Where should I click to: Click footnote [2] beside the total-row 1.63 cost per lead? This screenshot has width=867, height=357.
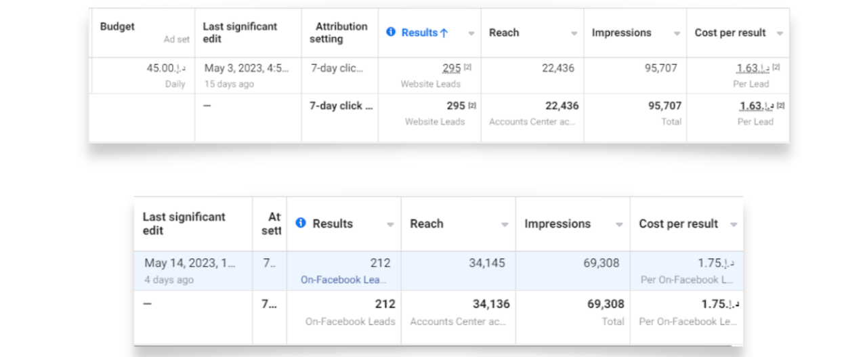coord(780,106)
